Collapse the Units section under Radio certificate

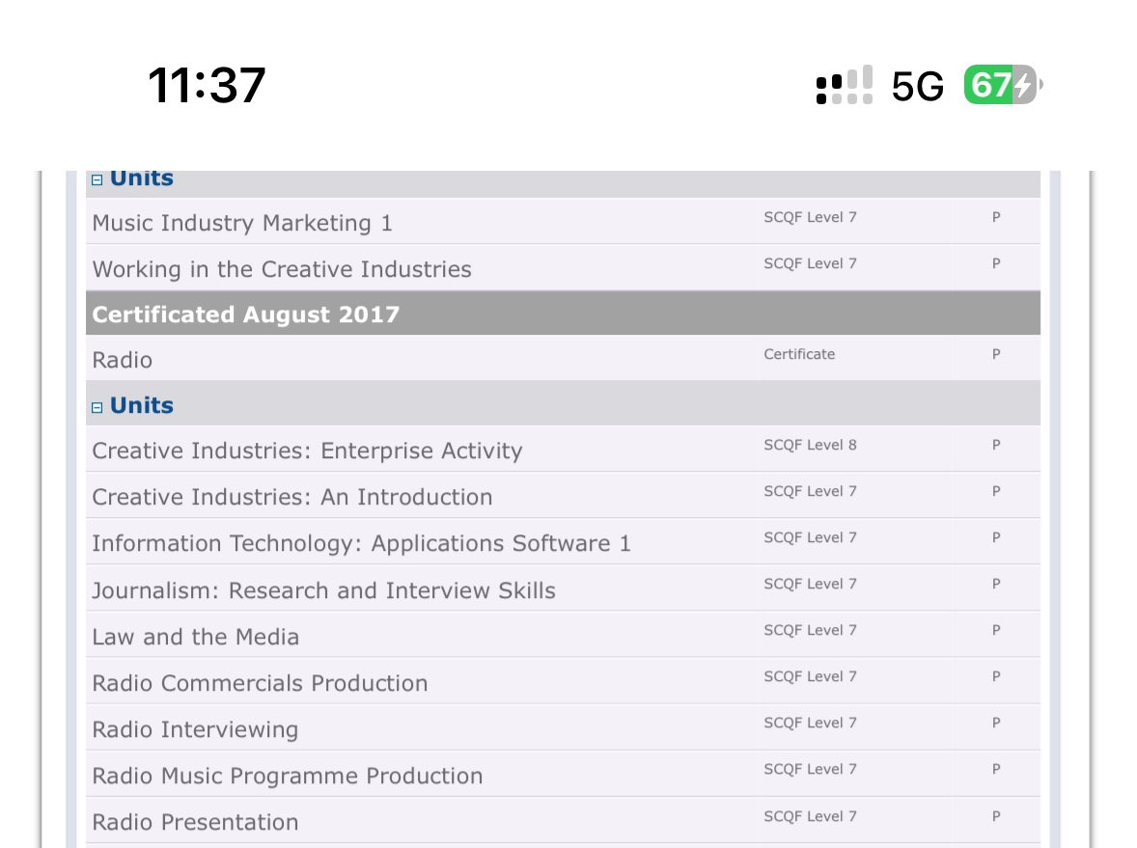tap(97, 407)
